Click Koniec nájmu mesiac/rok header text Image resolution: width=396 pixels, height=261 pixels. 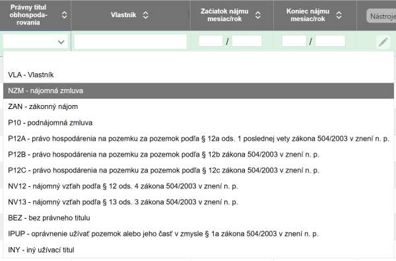point(308,15)
